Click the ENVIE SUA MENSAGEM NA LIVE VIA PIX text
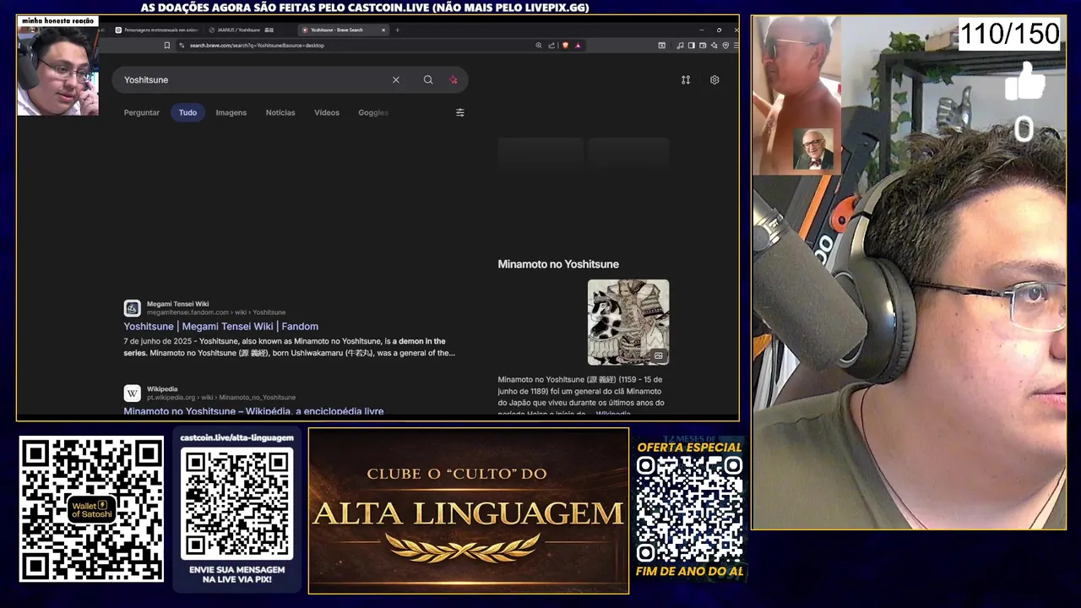The height and width of the screenshot is (608, 1081). point(237,574)
